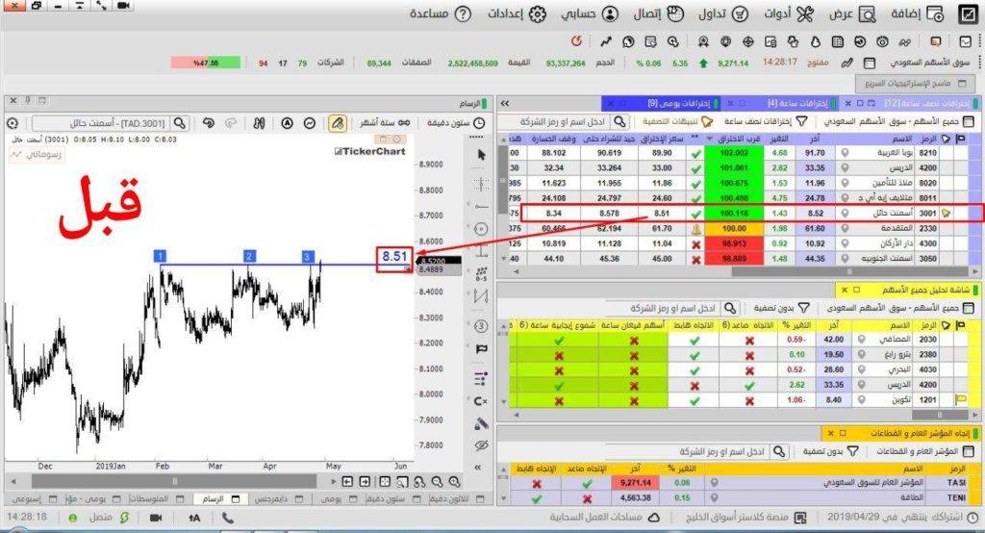Select the arrow cursor tool in chart sidebar
Screen dimensions: 985x533
(482, 155)
